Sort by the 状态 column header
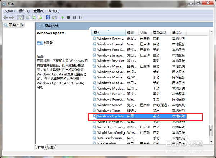Image resolution: width=216 pixels, height=158 pixels. coord(145,32)
